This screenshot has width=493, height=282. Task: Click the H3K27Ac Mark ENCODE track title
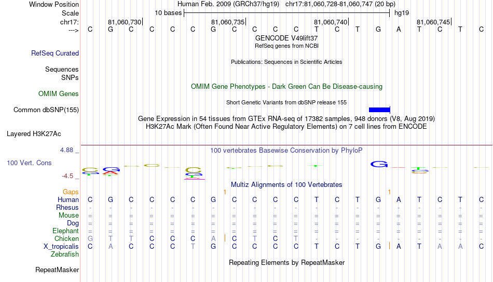(x=286, y=127)
